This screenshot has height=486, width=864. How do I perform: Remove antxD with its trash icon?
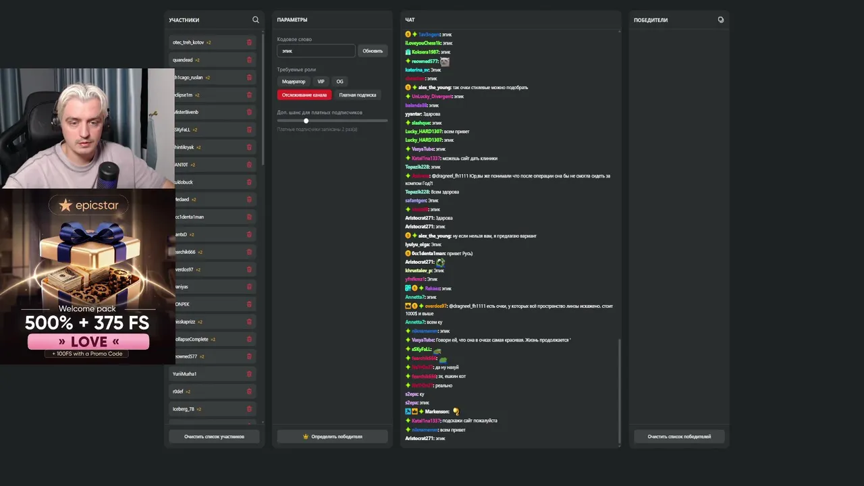[x=249, y=235]
